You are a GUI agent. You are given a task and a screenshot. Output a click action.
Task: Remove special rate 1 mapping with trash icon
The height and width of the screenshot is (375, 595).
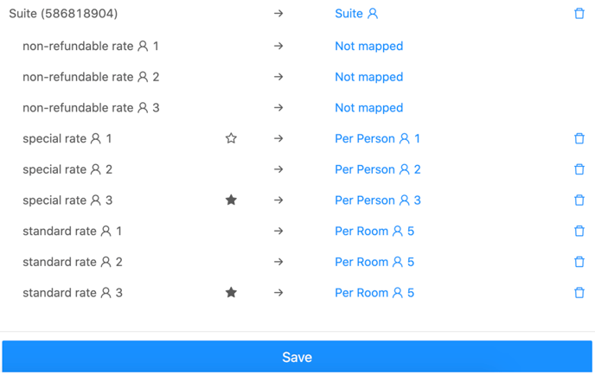tap(579, 138)
